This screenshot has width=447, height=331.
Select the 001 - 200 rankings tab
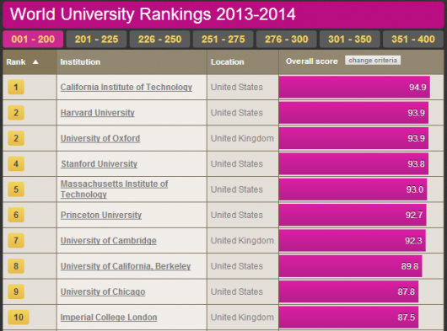[33, 39]
